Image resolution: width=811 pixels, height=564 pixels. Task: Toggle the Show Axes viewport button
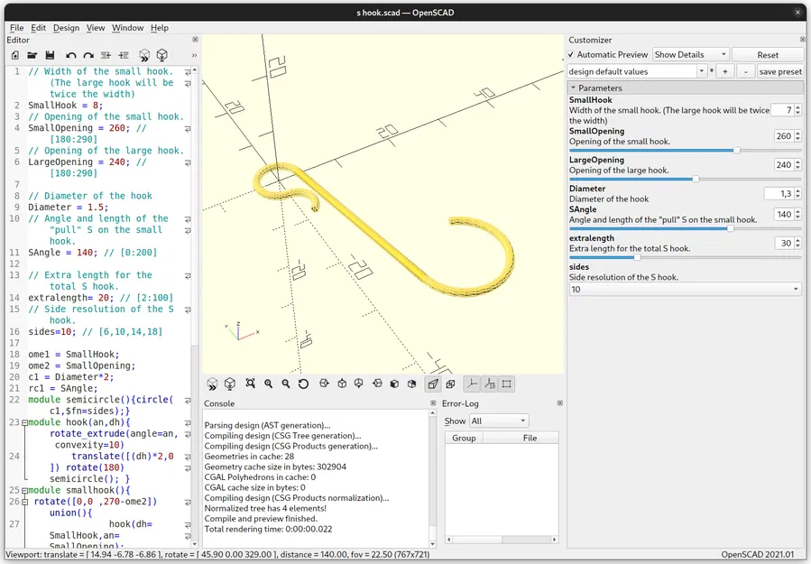pyautogui.click(x=472, y=384)
